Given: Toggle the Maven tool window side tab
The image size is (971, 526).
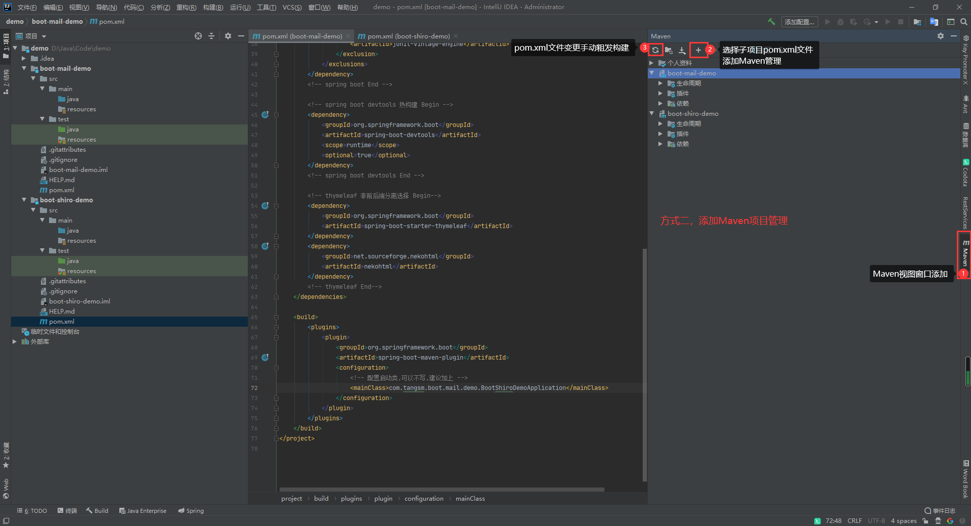Looking at the screenshot, I should 965,253.
